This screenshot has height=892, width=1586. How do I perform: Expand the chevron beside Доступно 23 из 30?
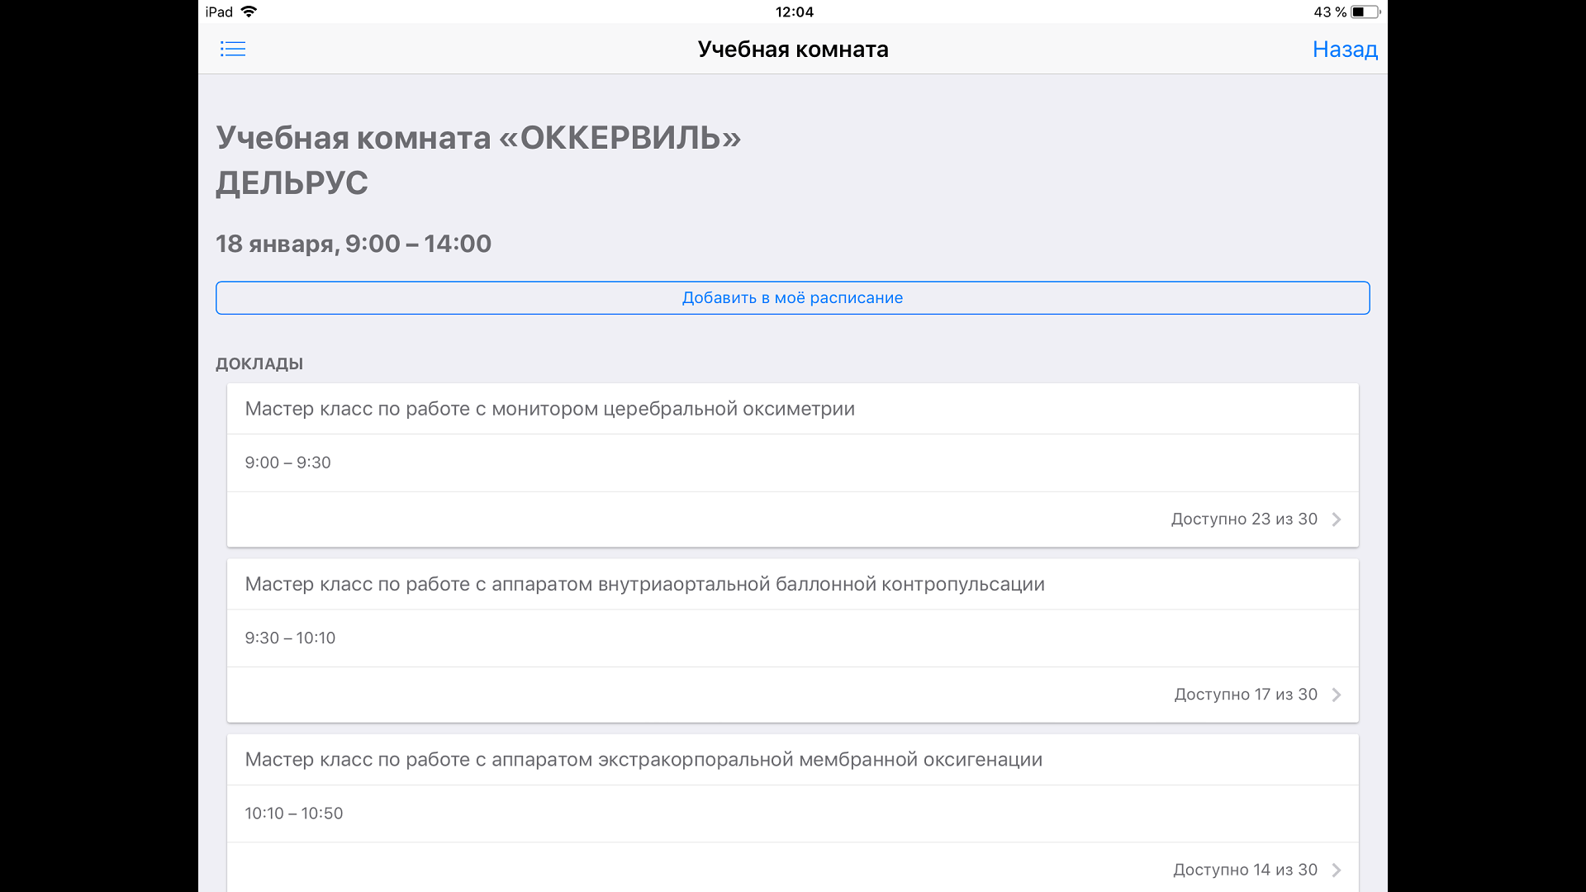tap(1337, 520)
